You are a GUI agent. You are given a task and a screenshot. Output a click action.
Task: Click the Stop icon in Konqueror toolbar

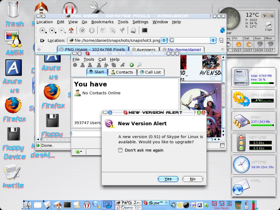(92, 31)
